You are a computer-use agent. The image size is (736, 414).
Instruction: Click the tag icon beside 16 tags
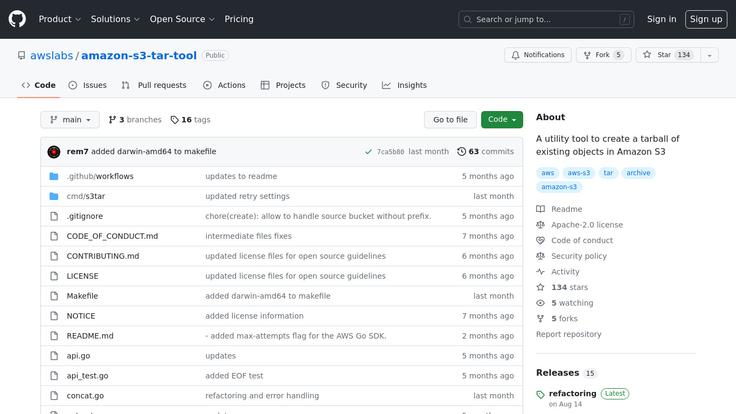point(175,120)
